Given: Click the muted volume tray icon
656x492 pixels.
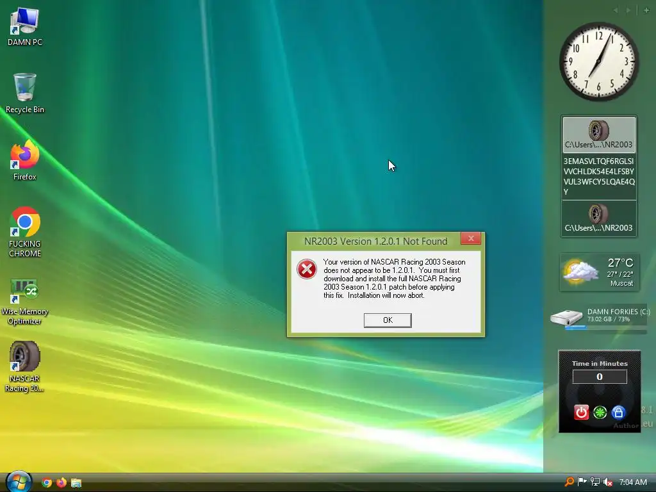Looking at the screenshot, I should coord(607,482).
